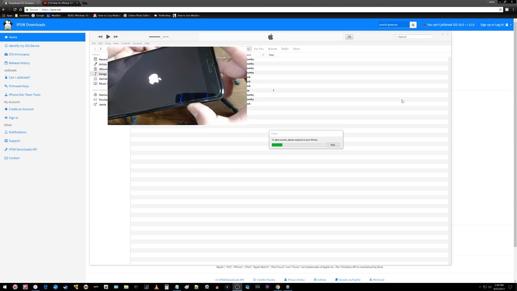Click the Chrome reload button
The height and width of the screenshot is (291, 517).
tap(15, 10)
